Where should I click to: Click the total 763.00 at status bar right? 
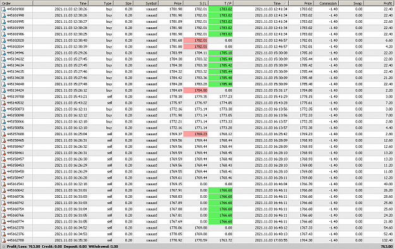tap(387, 246)
